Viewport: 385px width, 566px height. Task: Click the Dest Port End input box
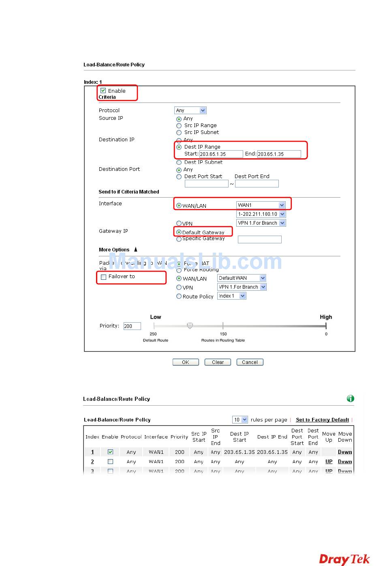point(257,184)
